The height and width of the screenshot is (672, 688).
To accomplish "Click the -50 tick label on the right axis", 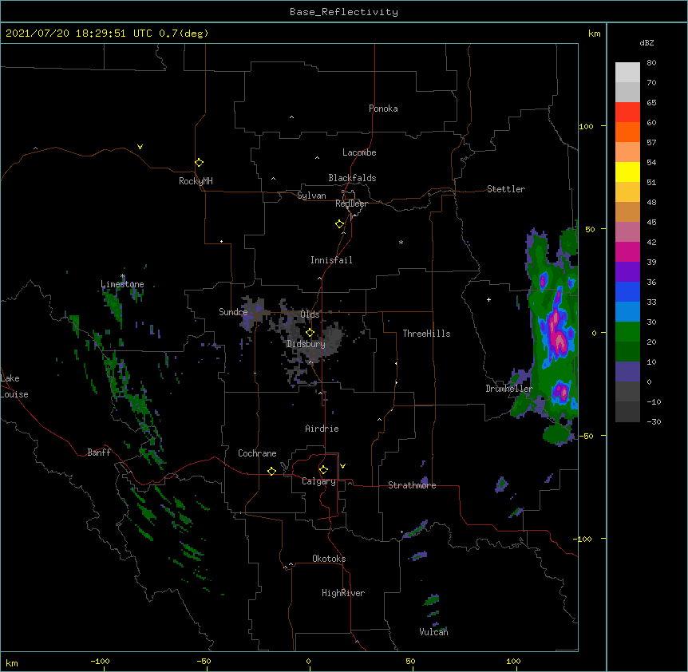I will pyautogui.click(x=586, y=436).
